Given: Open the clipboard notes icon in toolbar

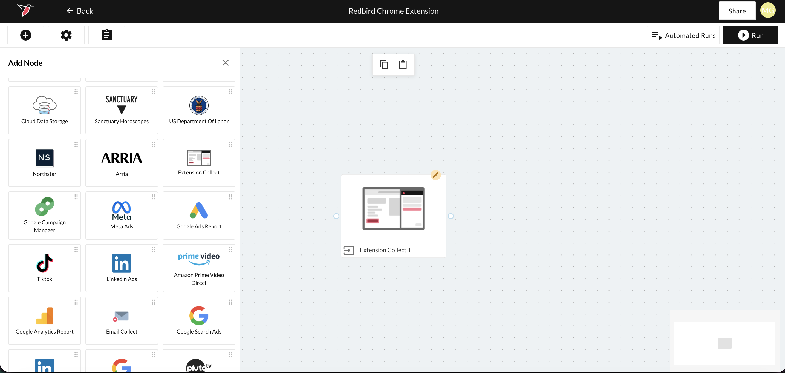Looking at the screenshot, I should (x=106, y=35).
